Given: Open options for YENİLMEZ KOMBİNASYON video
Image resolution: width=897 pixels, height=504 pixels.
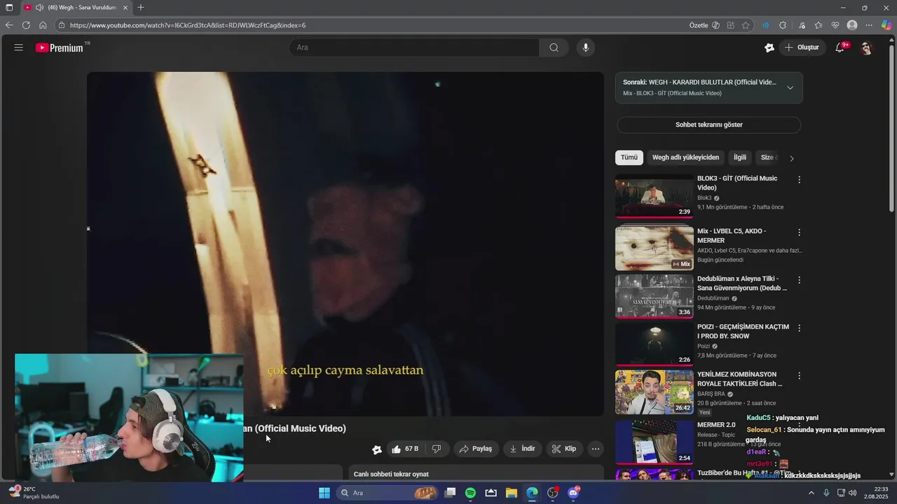Looking at the screenshot, I should [x=799, y=376].
